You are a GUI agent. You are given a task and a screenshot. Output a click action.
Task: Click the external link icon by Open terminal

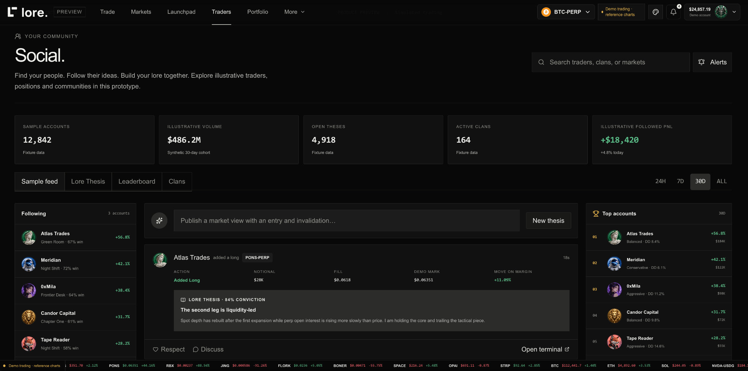tap(567, 349)
